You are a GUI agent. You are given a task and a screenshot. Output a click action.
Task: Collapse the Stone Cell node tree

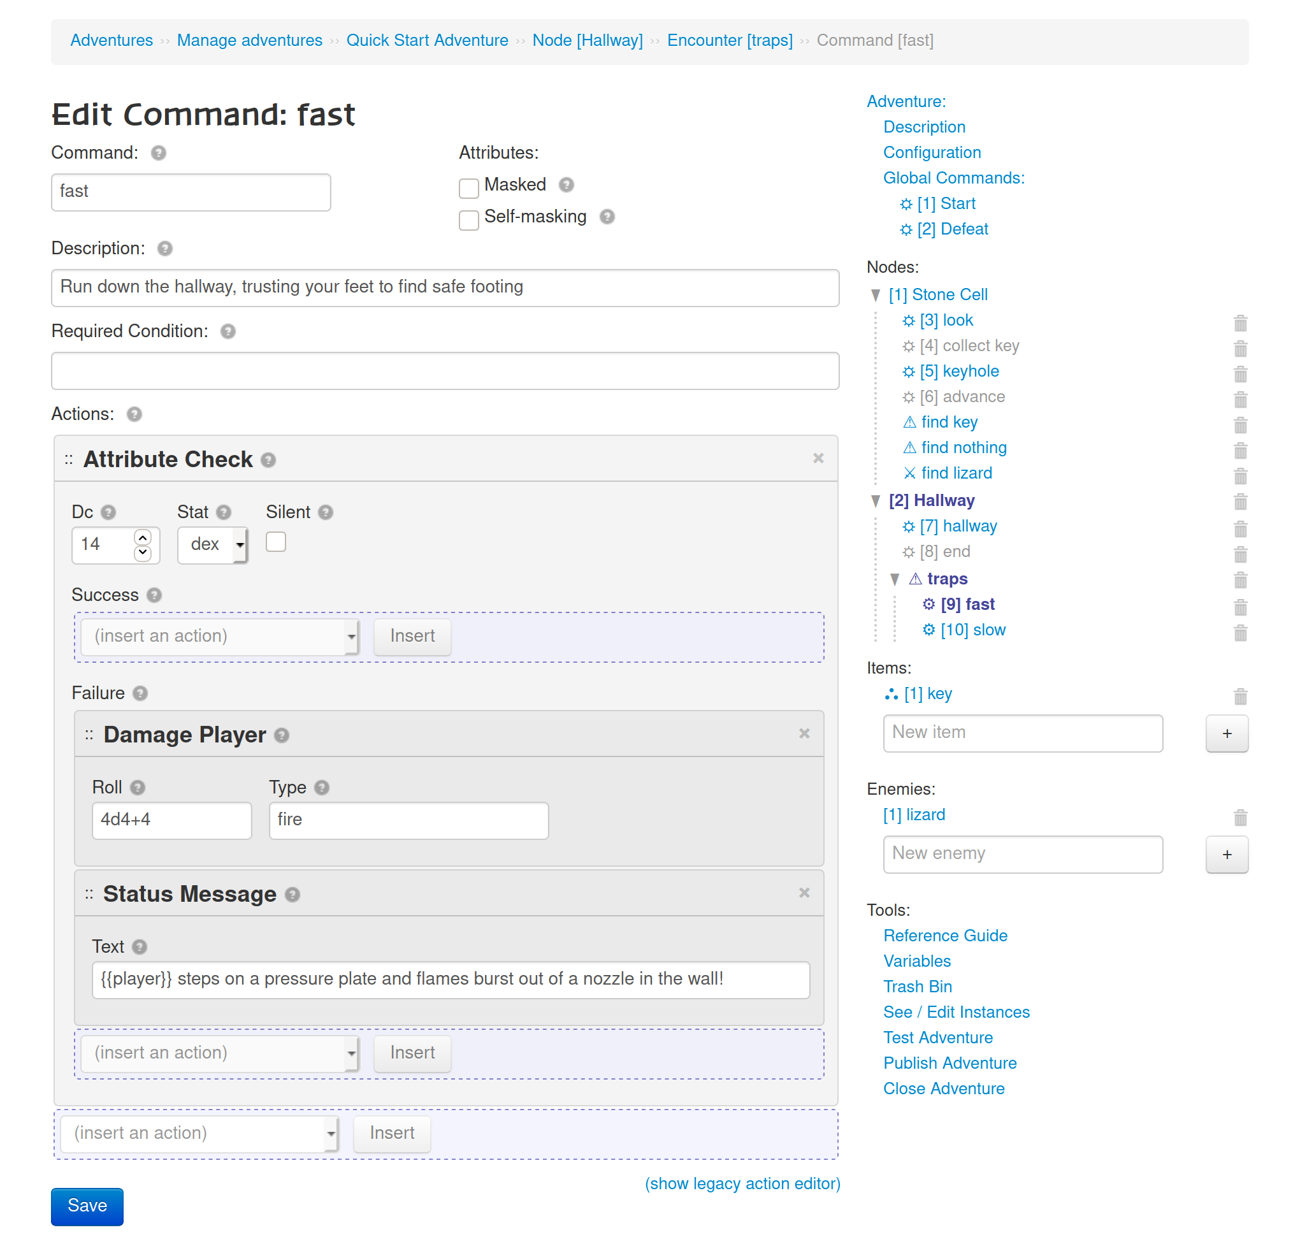tap(875, 295)
